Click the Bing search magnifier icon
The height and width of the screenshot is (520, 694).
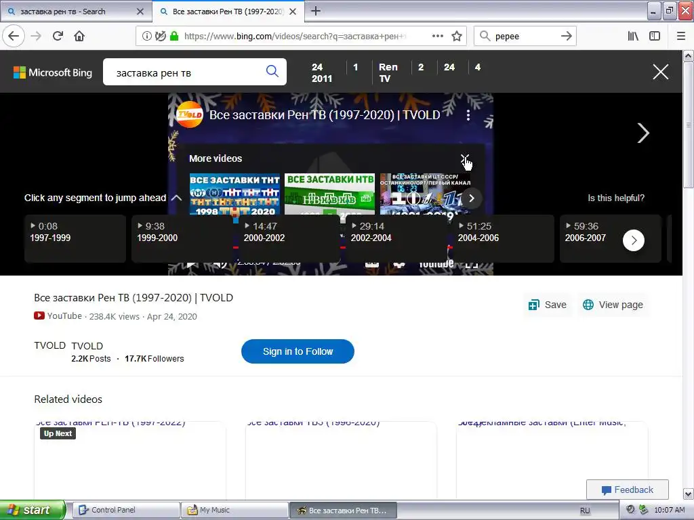[272, 71]
